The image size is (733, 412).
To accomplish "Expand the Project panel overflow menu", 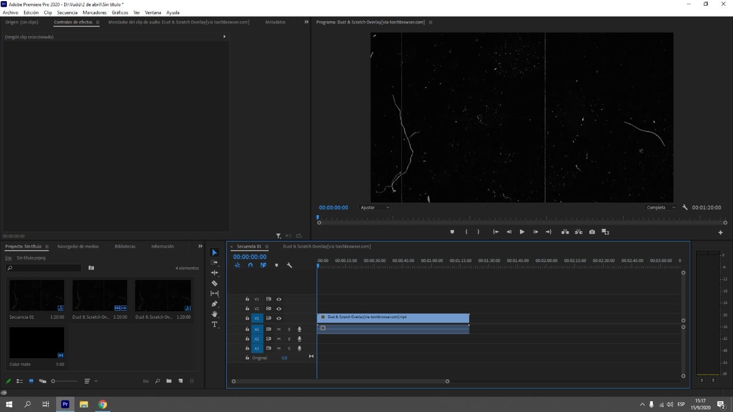I will 200,246.
